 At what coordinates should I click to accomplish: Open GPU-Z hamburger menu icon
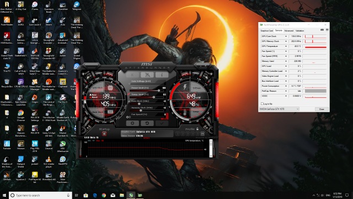tap(327, 30)
